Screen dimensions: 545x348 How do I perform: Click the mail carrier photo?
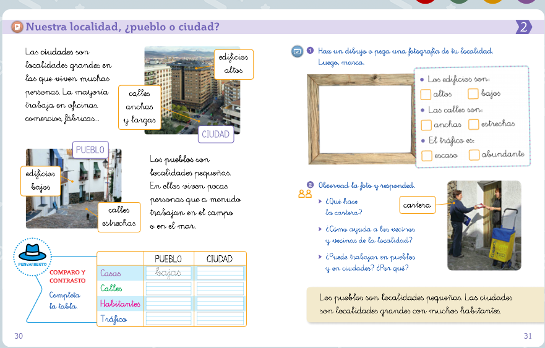484,226
